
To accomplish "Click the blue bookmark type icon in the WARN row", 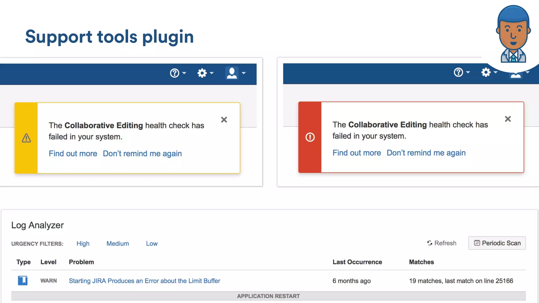I will coord(23,281).
